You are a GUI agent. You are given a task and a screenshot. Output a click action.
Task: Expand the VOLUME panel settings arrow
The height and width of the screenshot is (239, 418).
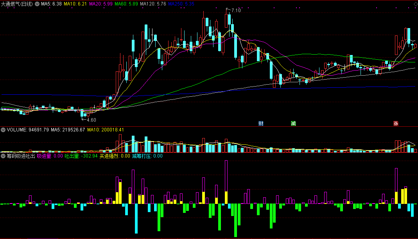pyautogui.click(x=3, y=130)
